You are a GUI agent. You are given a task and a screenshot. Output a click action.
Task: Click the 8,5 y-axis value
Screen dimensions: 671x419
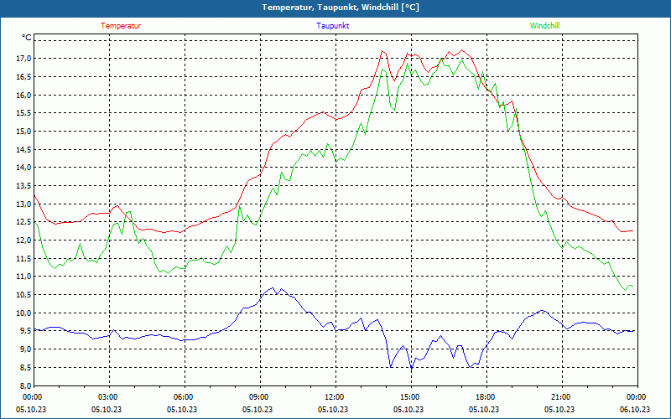(x=26, y=367)
